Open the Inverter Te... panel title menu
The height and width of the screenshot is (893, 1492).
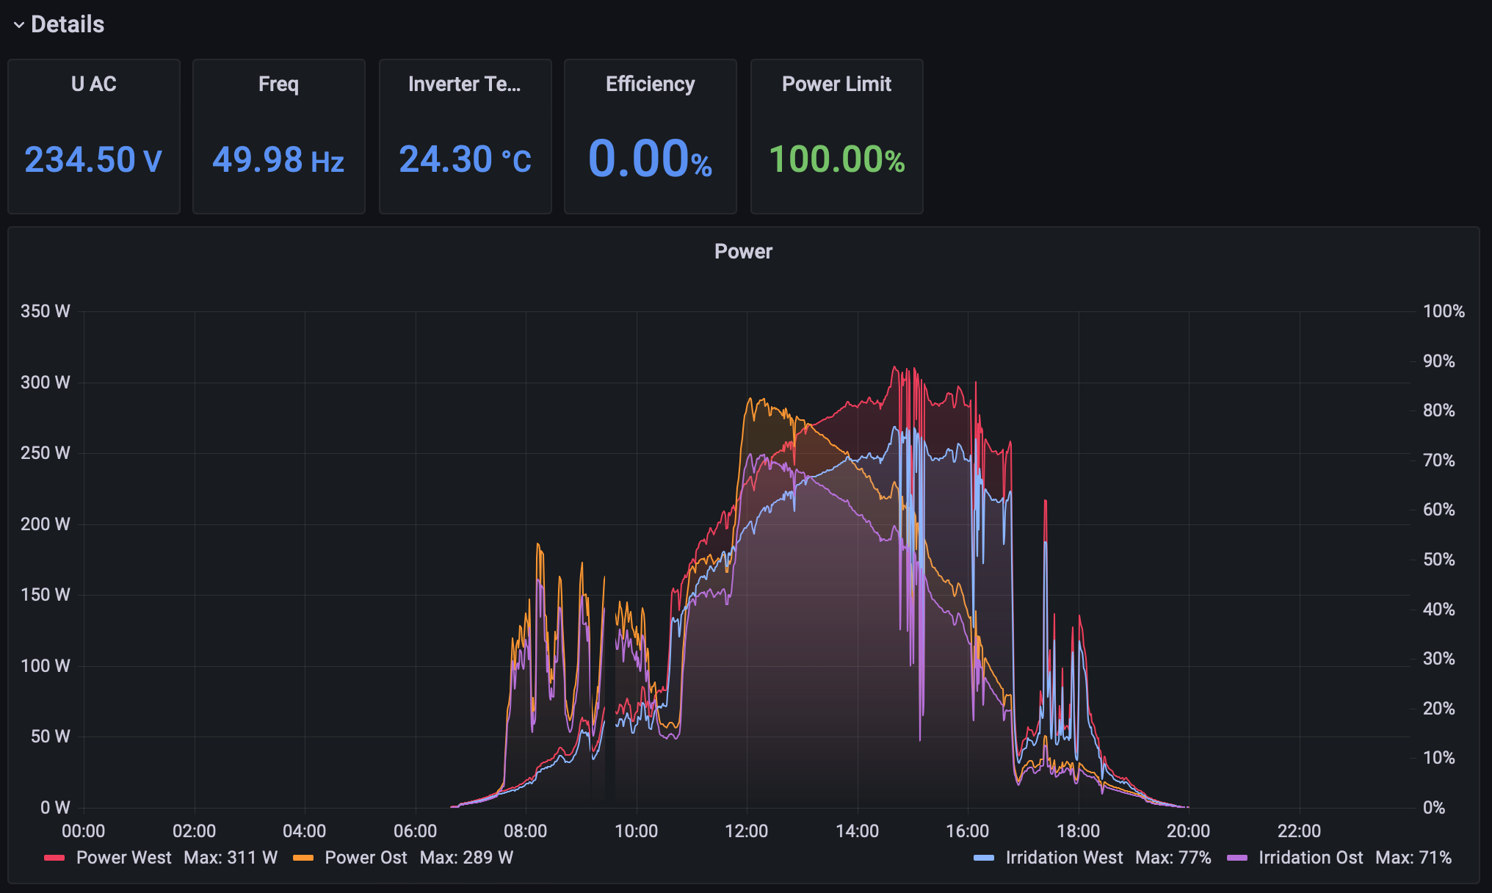464,84
